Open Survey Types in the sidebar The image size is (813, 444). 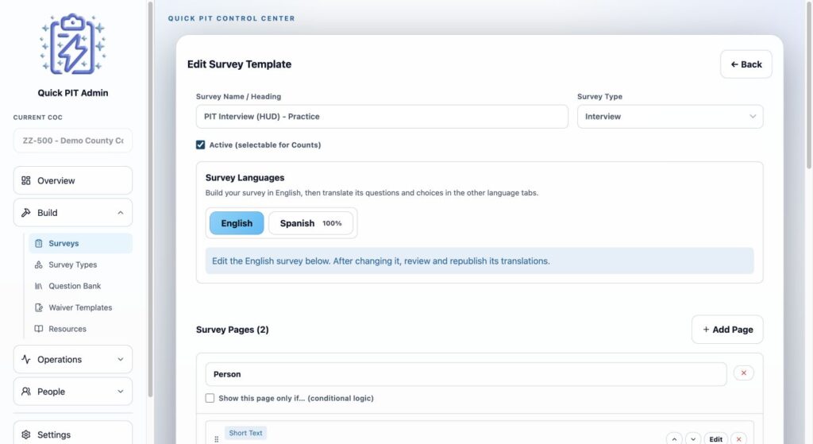click(x=81, y=264)
